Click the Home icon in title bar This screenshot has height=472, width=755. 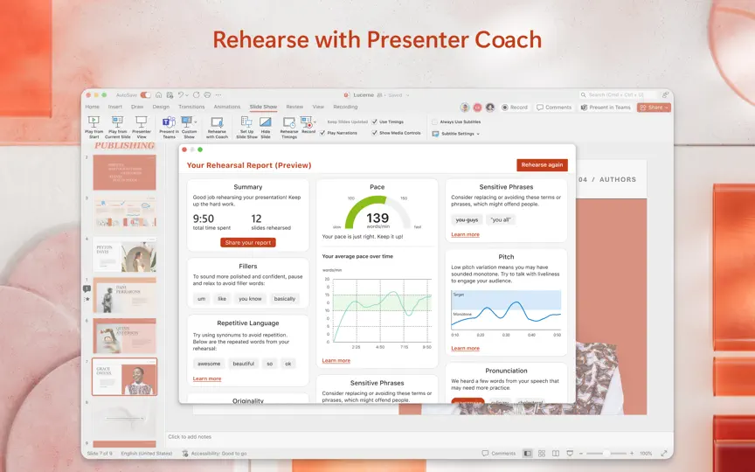[158, 95]
